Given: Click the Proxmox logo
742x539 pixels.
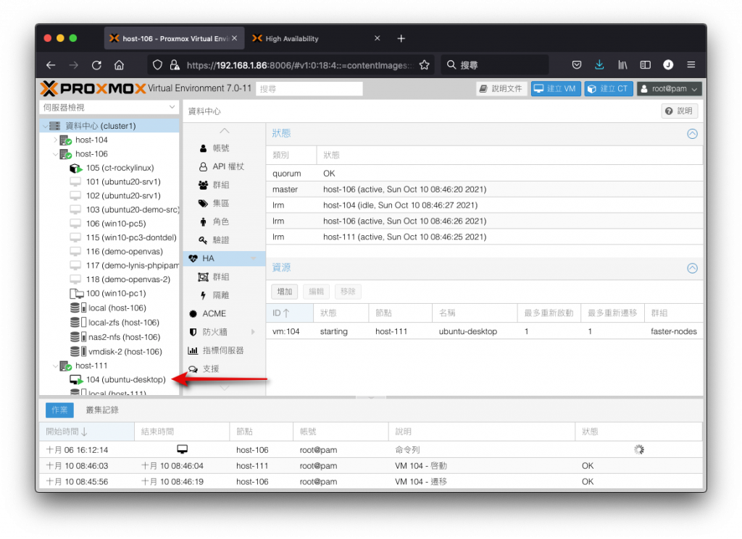Looking at the screenshot, I should 93,88.
